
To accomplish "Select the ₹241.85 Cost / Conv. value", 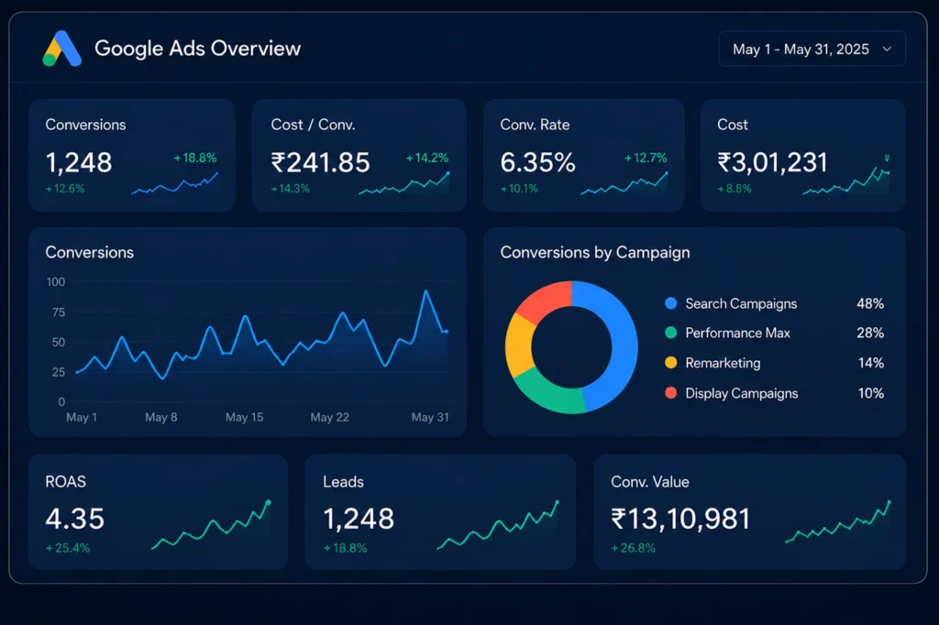I will (x=320, y=162).
